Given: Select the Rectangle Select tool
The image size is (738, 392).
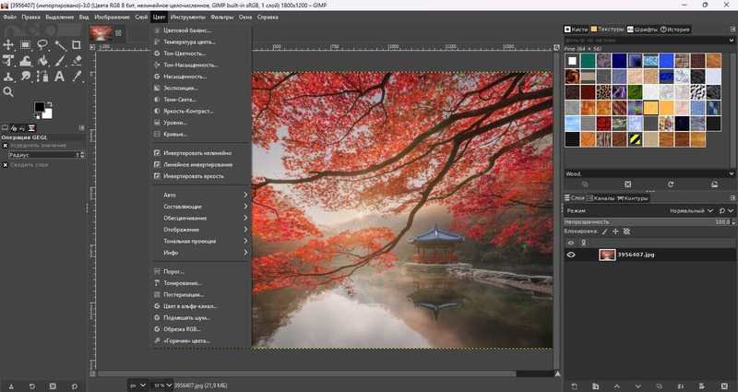Looking at the screenshot, I should click(26, 43).
